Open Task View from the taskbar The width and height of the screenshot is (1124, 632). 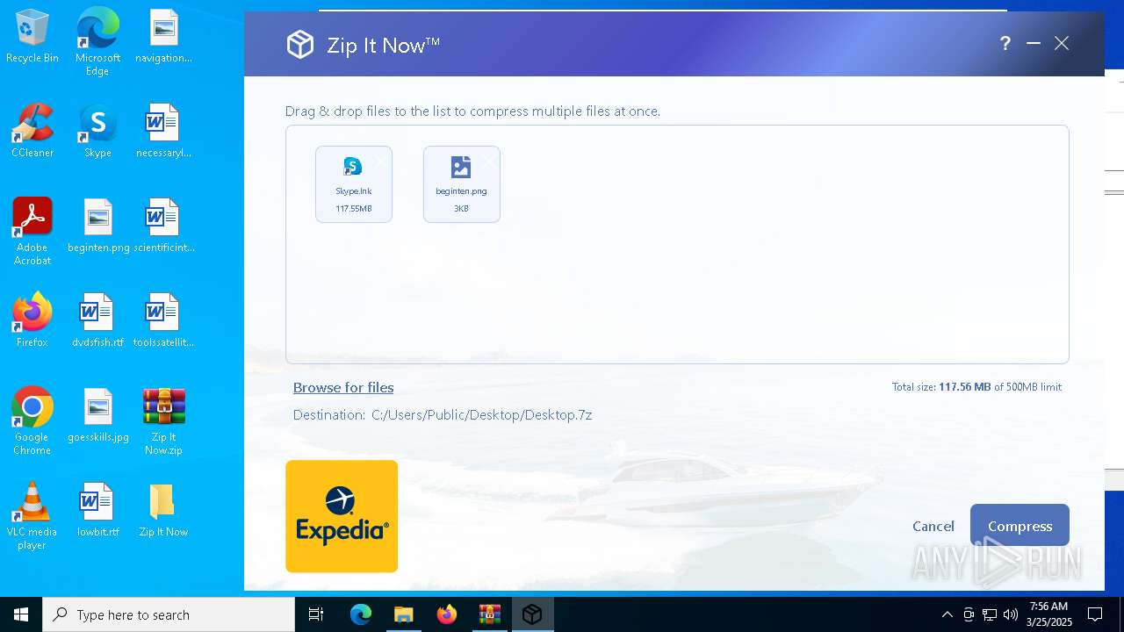pos(316,614)
